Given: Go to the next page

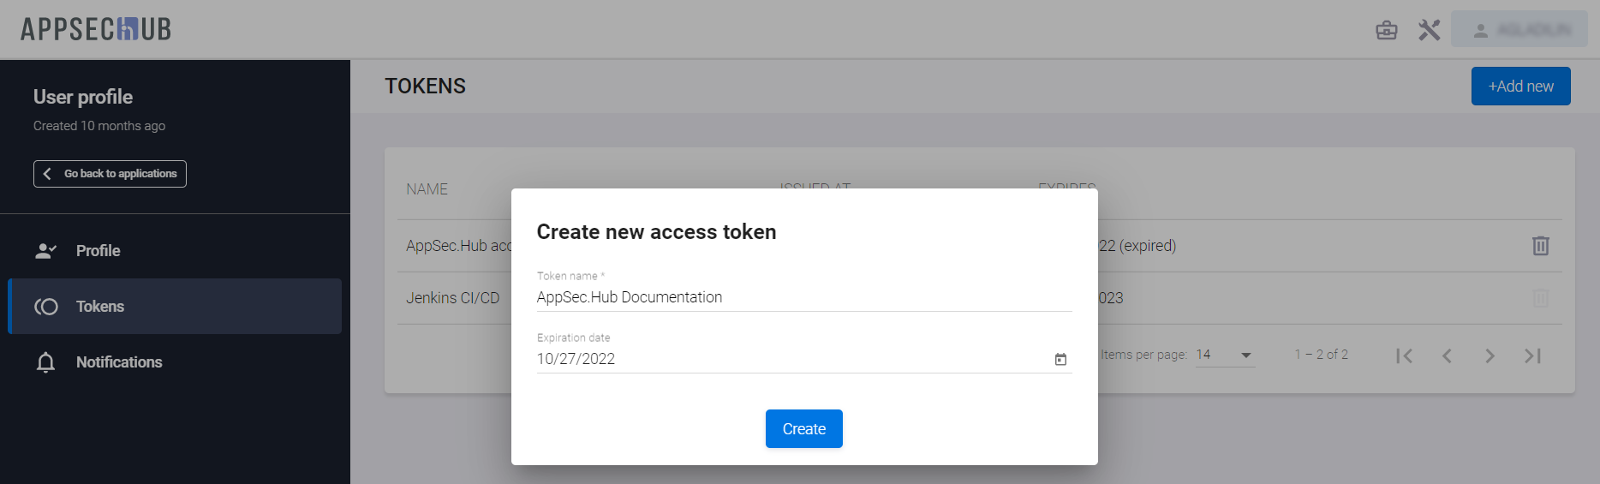Looking at the screenshot, I should tap(1490, 356).
